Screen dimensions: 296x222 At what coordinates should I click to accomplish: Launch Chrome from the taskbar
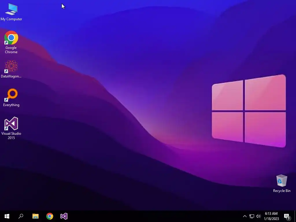tap(50, 216)
